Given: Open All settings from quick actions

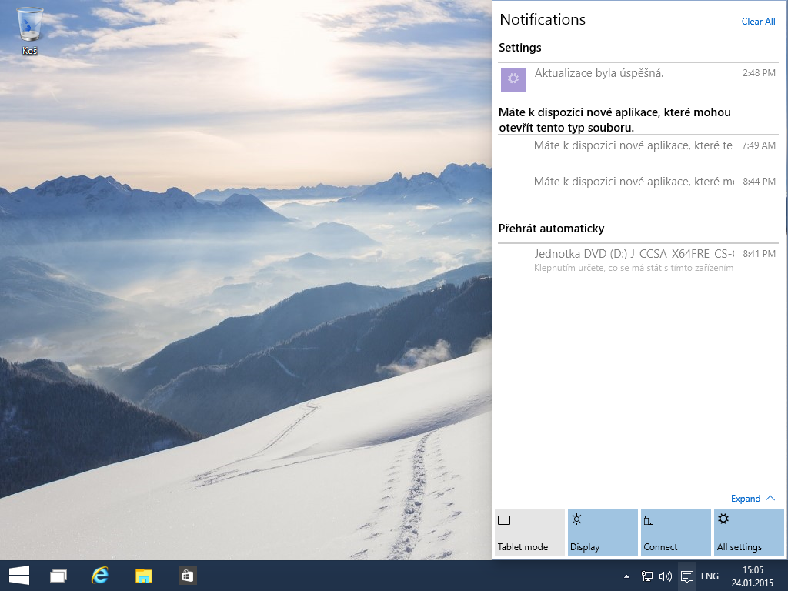Looking at the screenshot, I should point(748,532).
